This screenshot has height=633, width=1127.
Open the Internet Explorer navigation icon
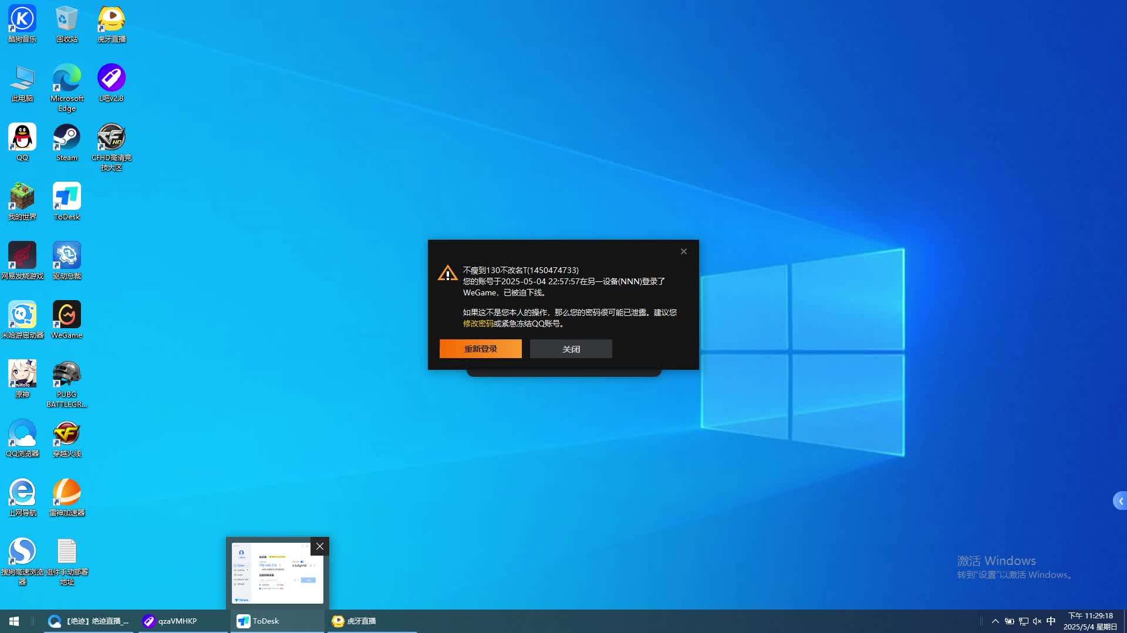22,498
